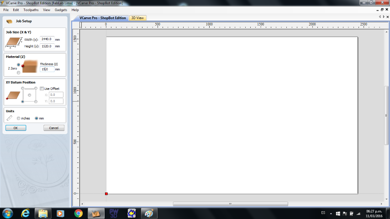The width and height of the screenshot is (390, 219).
Task: Select center XY datum position
Action: click(x=29, y=95)
